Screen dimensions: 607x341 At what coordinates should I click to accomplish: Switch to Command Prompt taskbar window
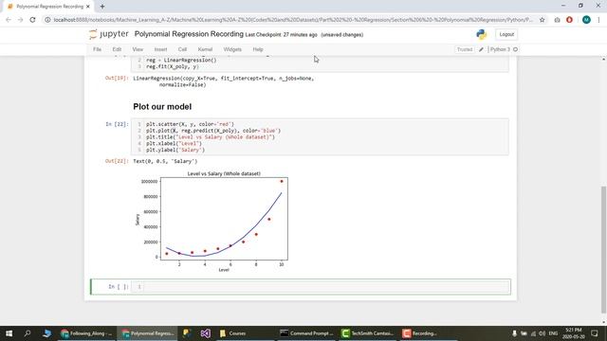point(306,333)
